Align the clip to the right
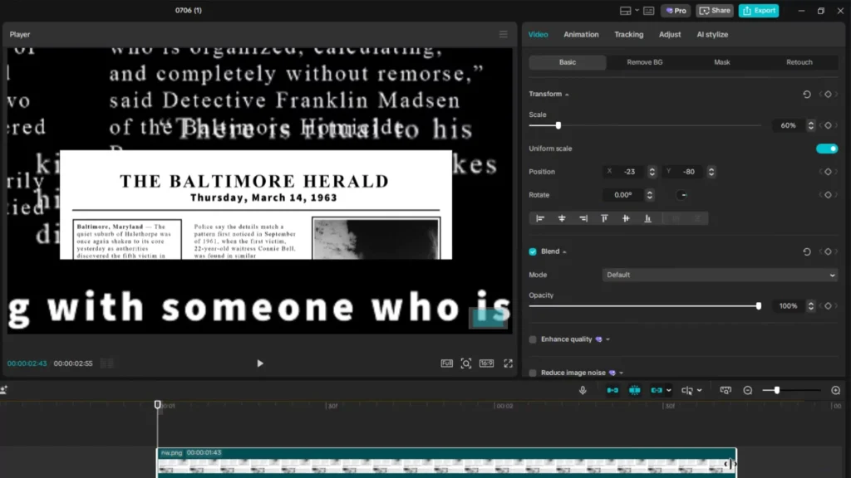Screen dimensions: 851x478 point(583,218)
